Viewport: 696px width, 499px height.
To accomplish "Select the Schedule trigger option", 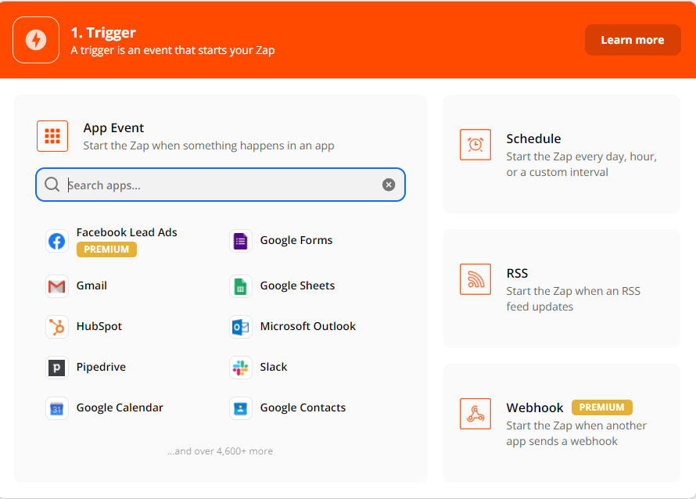I will [561, 154].
